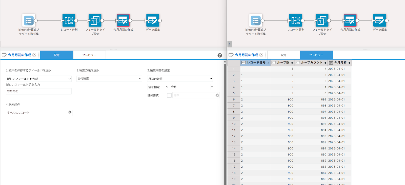Select the フィールドタイプ設定 node in left flow
This screenshot has width=405, height=185.
pyautogui.click(x=95, y=20)
